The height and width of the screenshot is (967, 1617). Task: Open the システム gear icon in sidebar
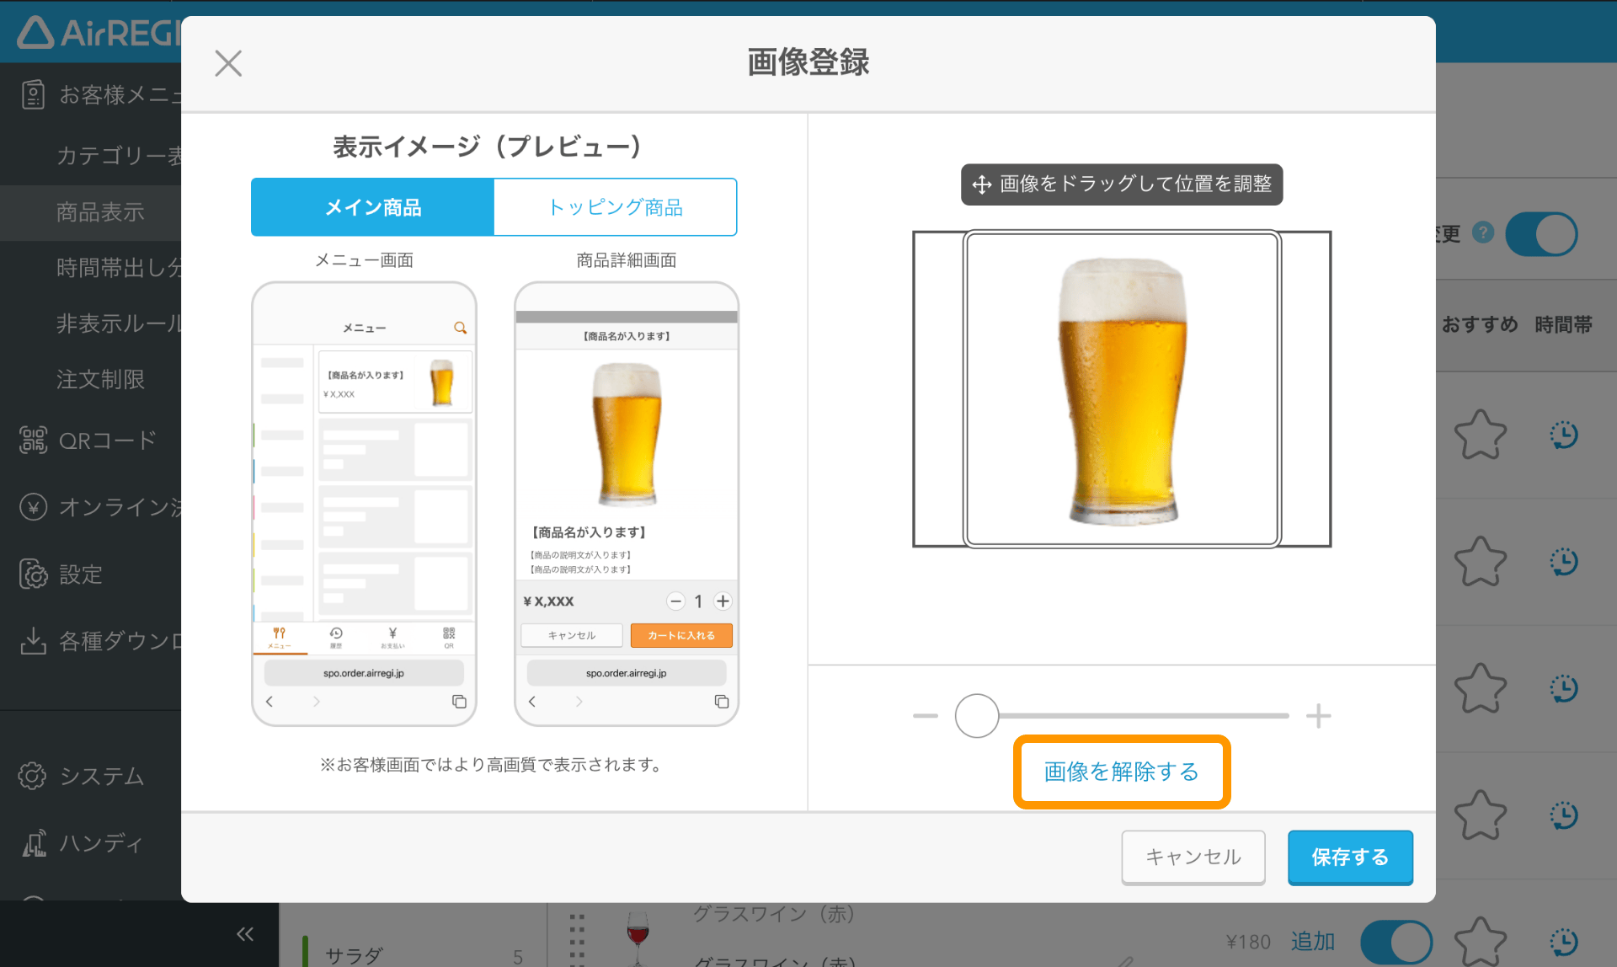coord(33,776)
